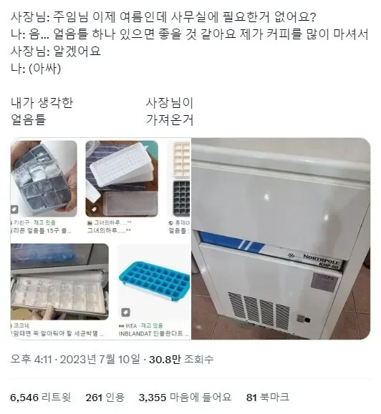Open the freezer drawer ice tray thumbnail

pyautogui.click(x=59, y=282)
